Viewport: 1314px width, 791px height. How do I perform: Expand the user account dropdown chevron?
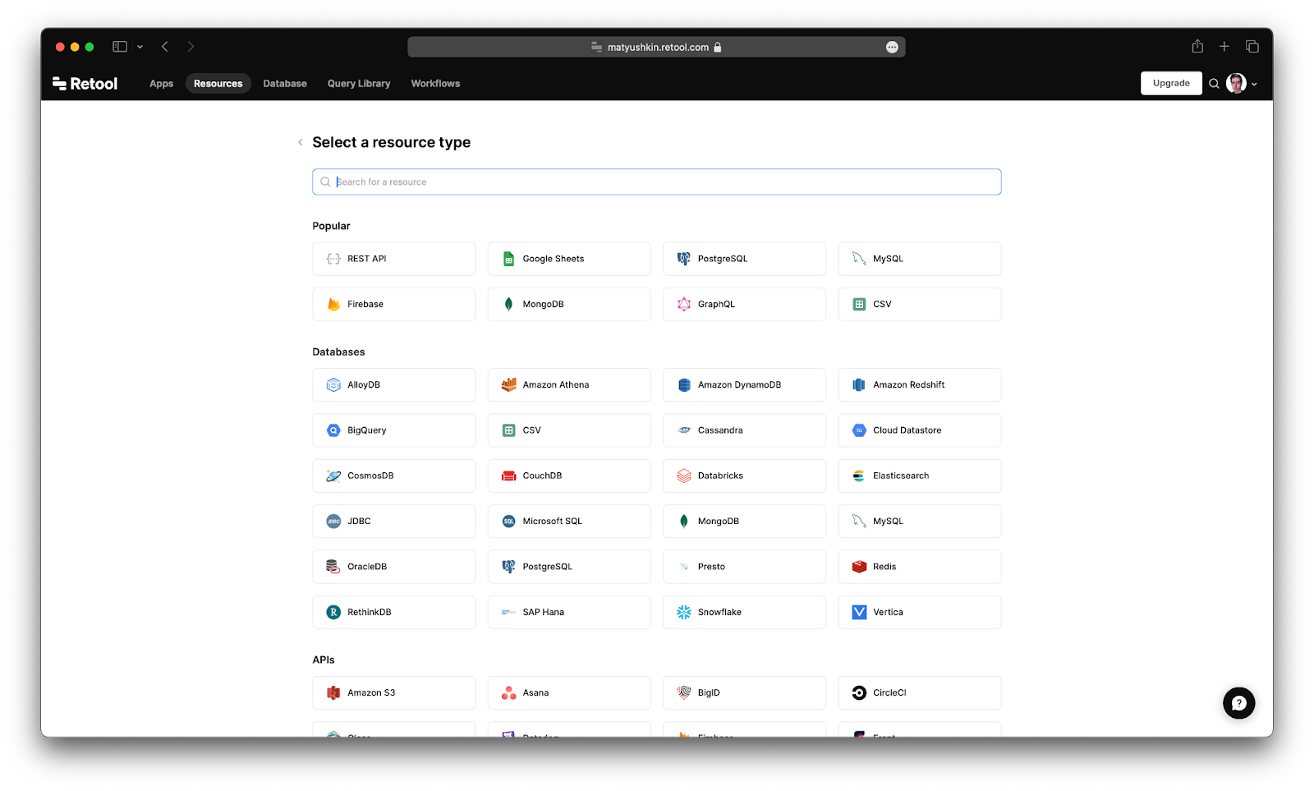pyautogui.click(x=1254, y=85)
